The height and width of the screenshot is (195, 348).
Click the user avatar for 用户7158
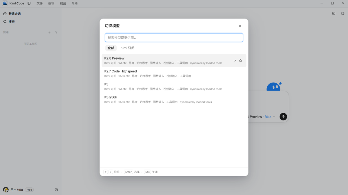6,190
